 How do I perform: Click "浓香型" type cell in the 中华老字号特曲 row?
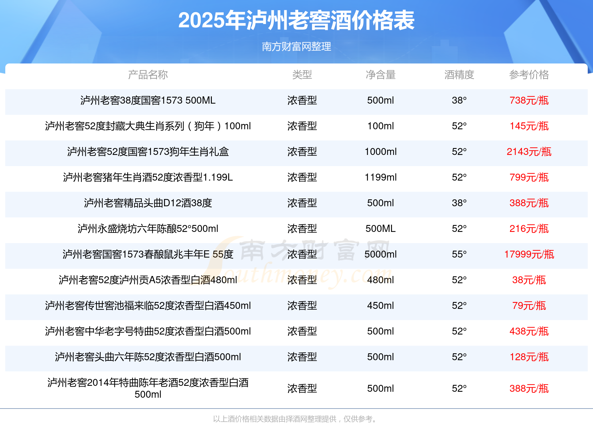point(302,331)
